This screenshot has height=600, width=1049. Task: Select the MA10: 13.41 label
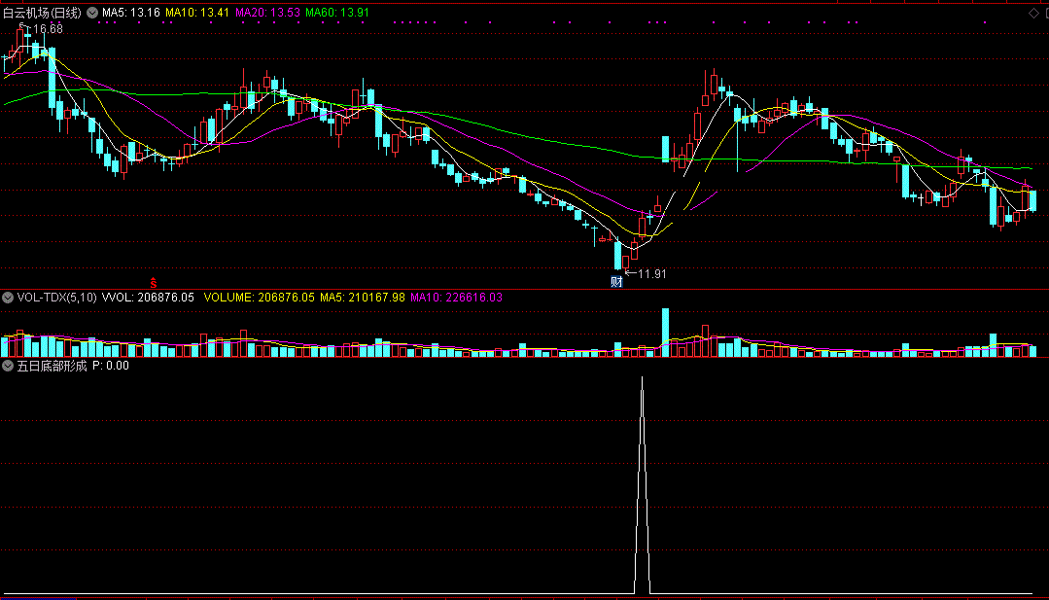click(197, 13)
